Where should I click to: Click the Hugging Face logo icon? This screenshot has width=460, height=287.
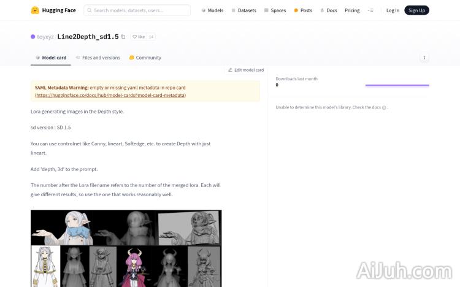coord(35,10)
